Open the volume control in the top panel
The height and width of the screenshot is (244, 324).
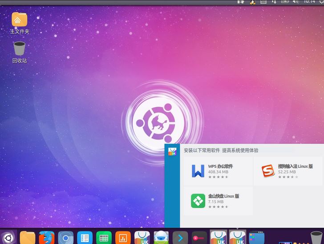[x=296, y=2]
